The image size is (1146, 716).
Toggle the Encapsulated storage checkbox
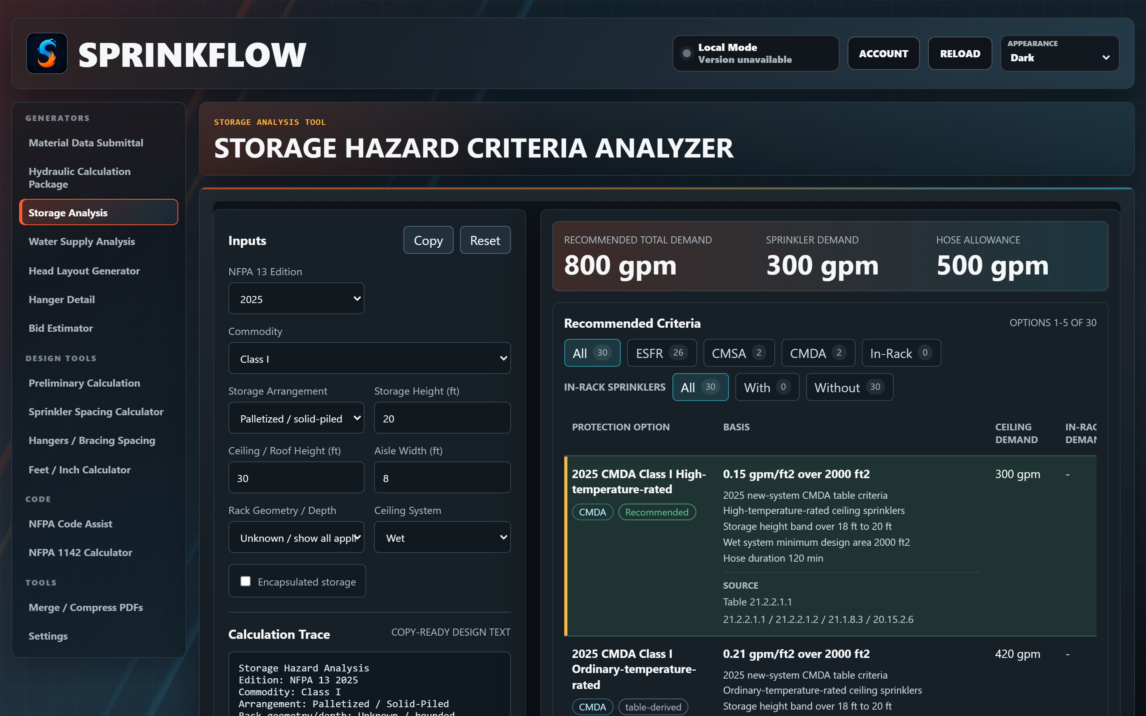245,581
